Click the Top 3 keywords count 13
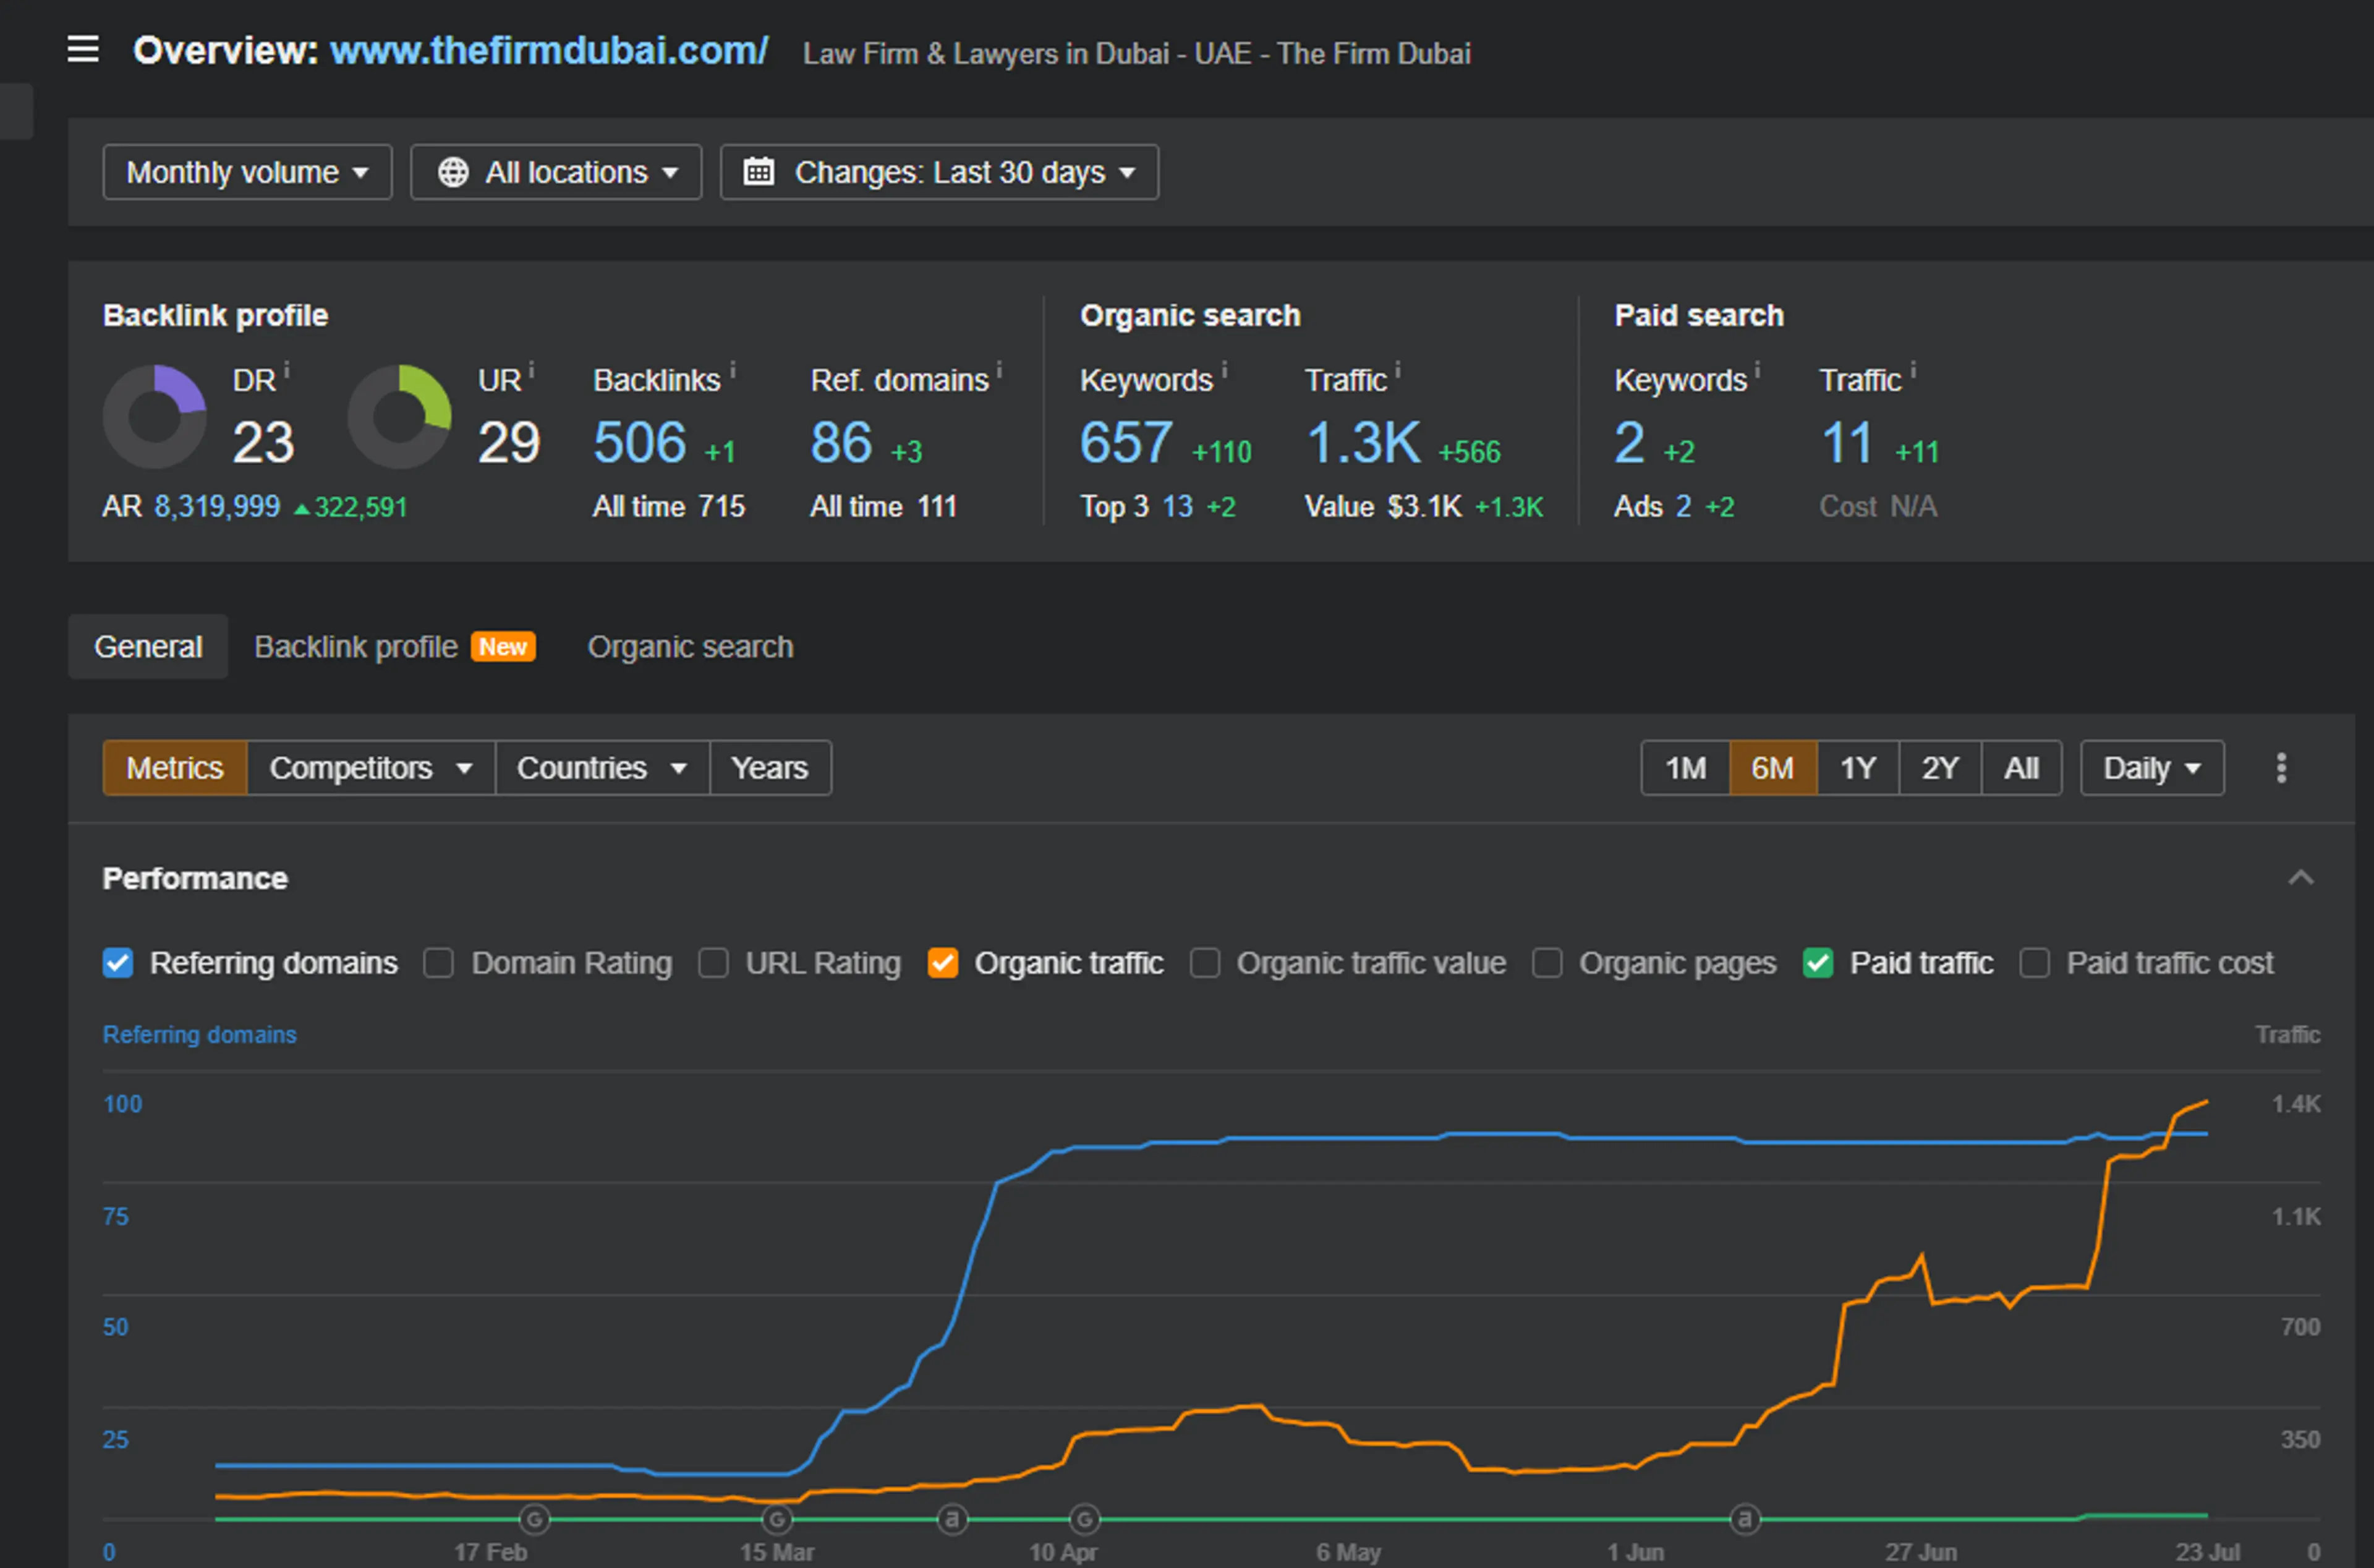Screen dimensions: 2374x1568 click(1178, 507)
